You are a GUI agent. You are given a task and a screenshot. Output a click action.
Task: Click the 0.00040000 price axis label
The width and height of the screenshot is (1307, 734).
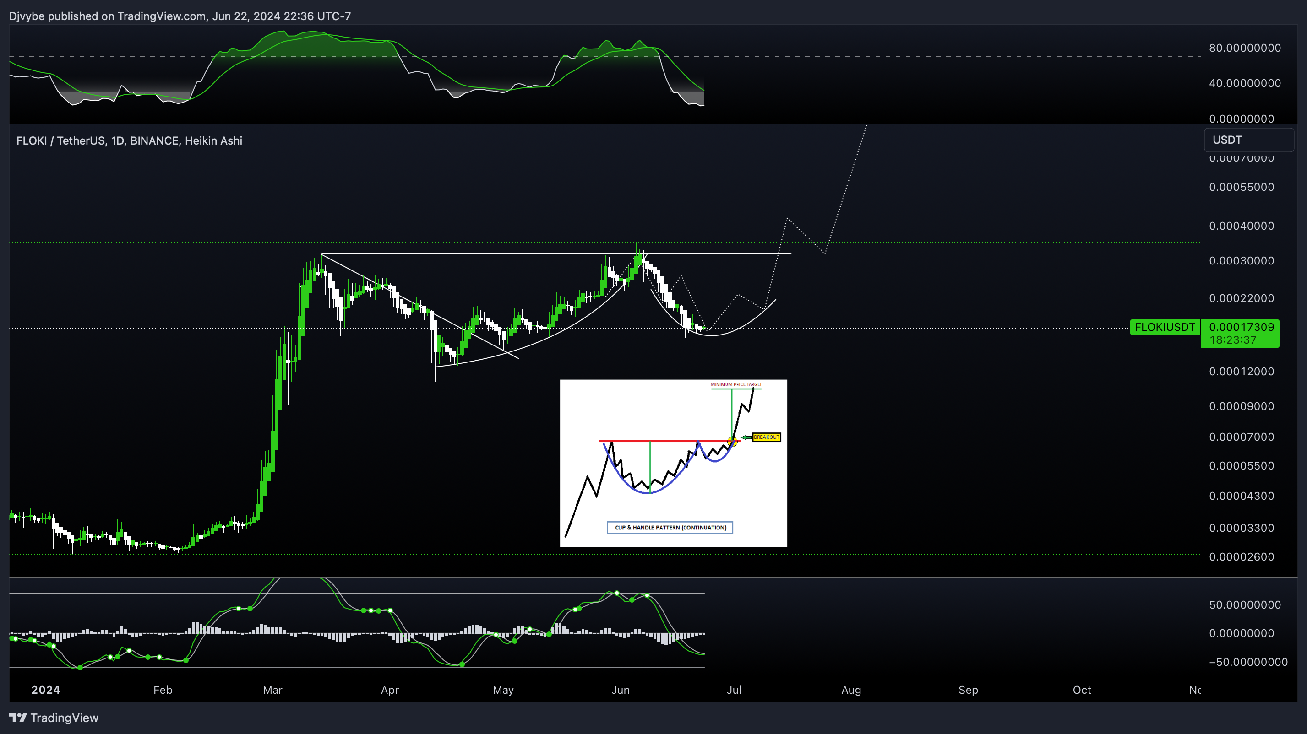(x=1242, y=226)
